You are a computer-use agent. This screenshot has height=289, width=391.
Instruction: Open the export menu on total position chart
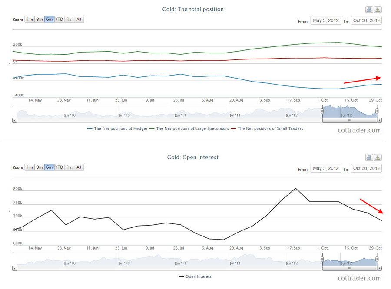coord(378,9)
